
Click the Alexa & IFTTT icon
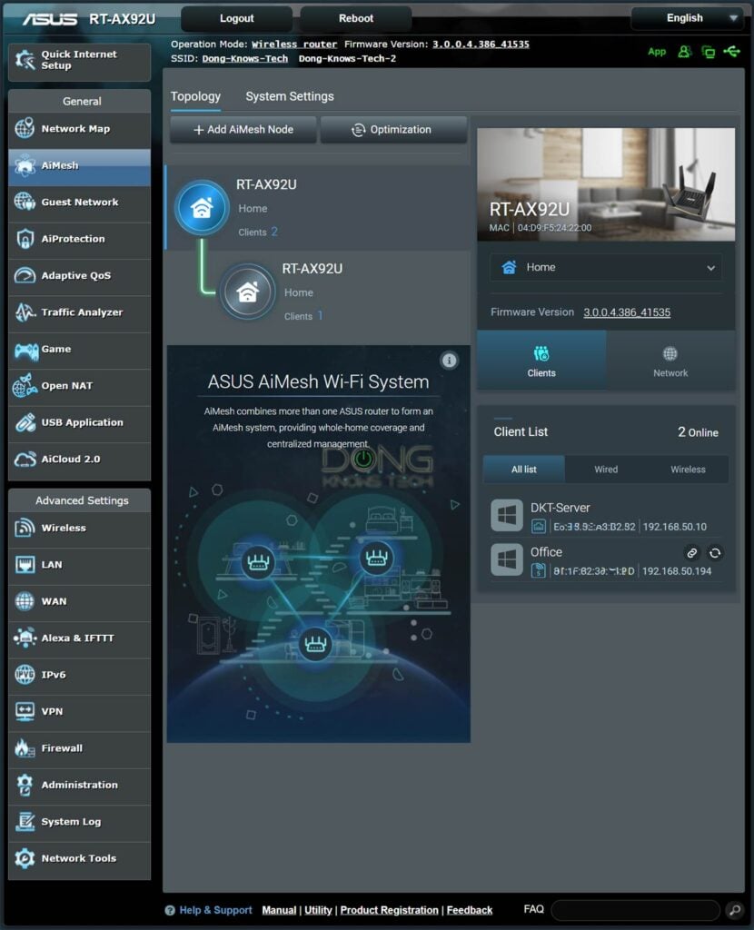point(25,638)
